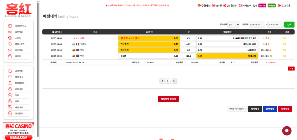Toggle the checkbox in 경기일시 header
The image size is (297, 140).
[53, 32]
